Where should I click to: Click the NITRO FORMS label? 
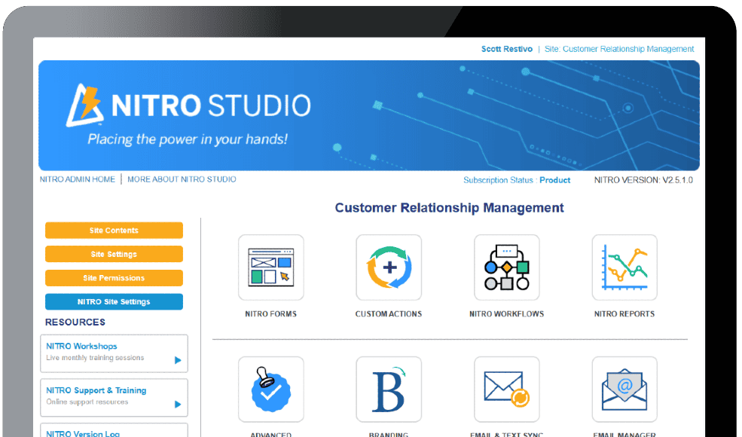pos(270,314)
